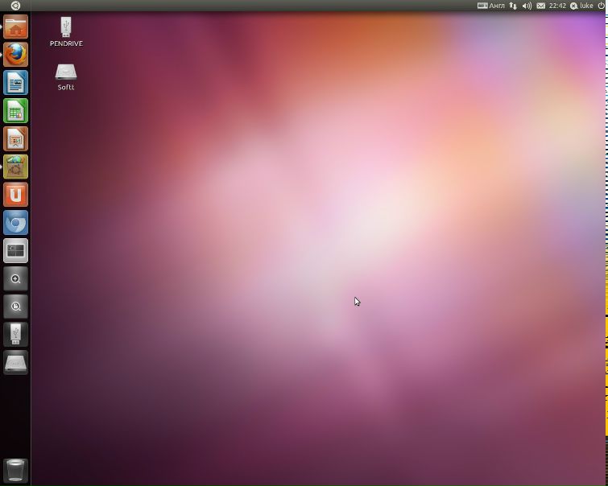This screenshot has width=608, height=486.
Task: Open the sound volume menu
Action: click(527, 6)
